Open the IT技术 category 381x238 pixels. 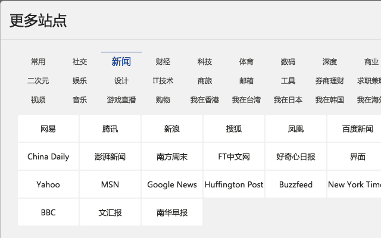tap(163, 81)
